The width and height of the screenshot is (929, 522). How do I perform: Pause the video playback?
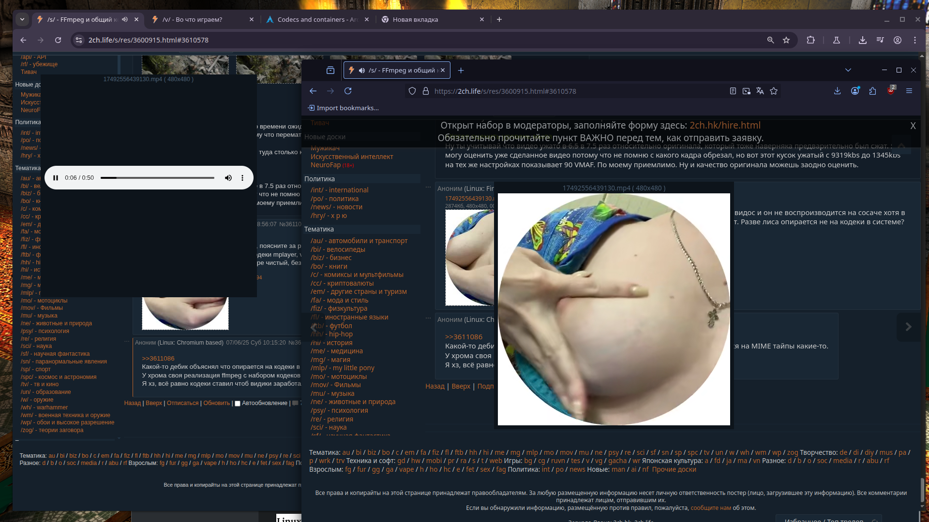(x=56, y=178)
